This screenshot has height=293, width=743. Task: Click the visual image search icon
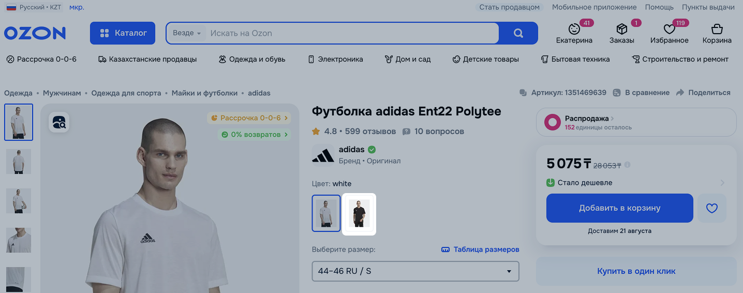pyautogui.click(x=59, y=123)
